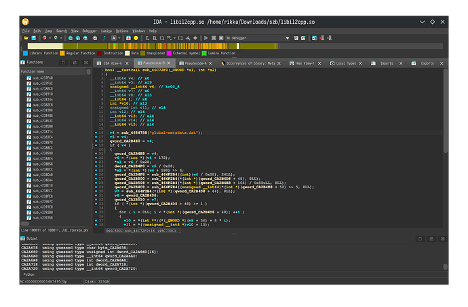468x307 pixels.
Task: Open the Jump menu
Action: (48, 31)
